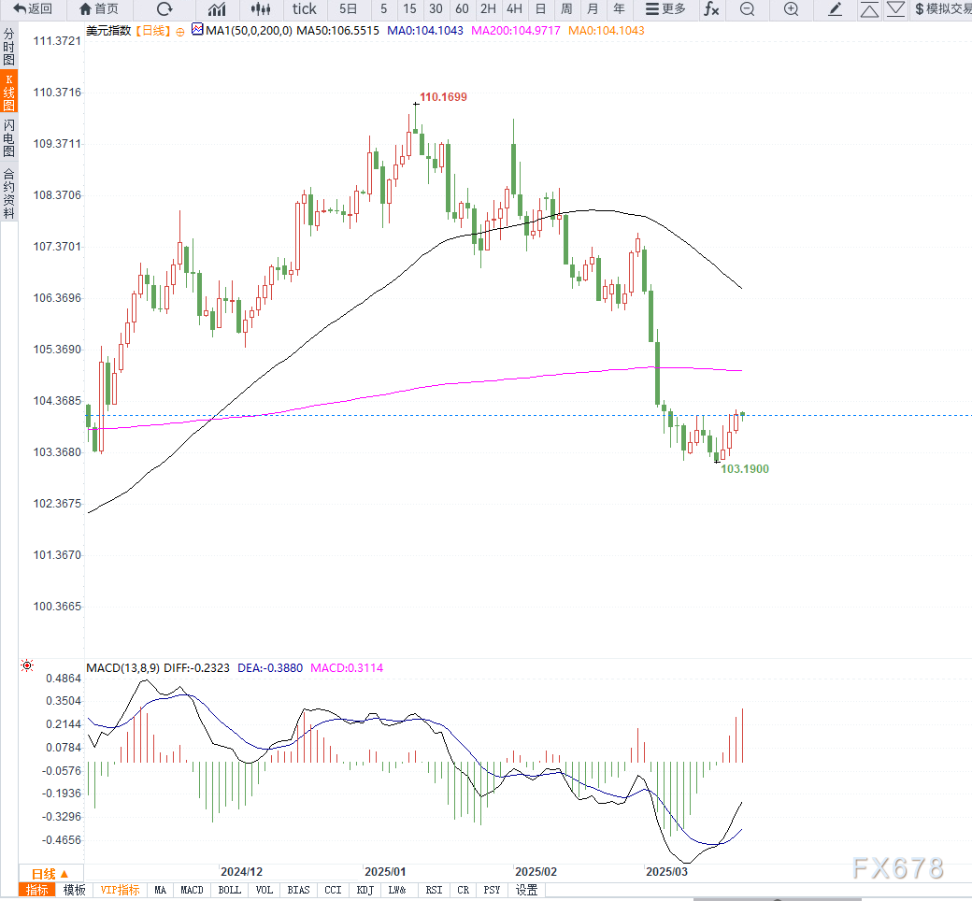Switch to the 模板 tab
The height and width of the screenshot is (901, 972).
(x=75, y=891)
